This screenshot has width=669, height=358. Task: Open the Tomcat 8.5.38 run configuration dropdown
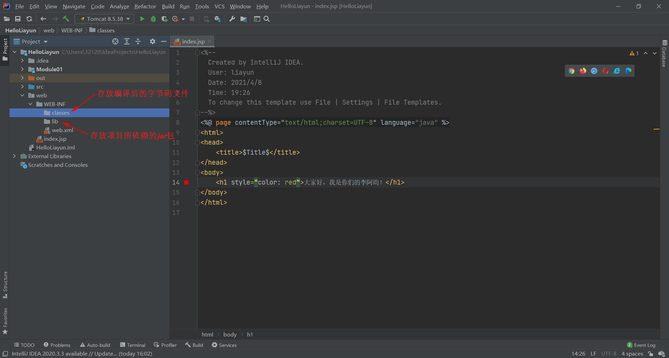tap(104, 19)
